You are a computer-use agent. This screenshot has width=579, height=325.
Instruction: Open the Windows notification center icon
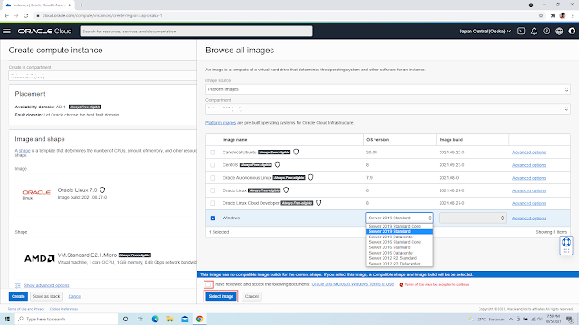[570, 319]
